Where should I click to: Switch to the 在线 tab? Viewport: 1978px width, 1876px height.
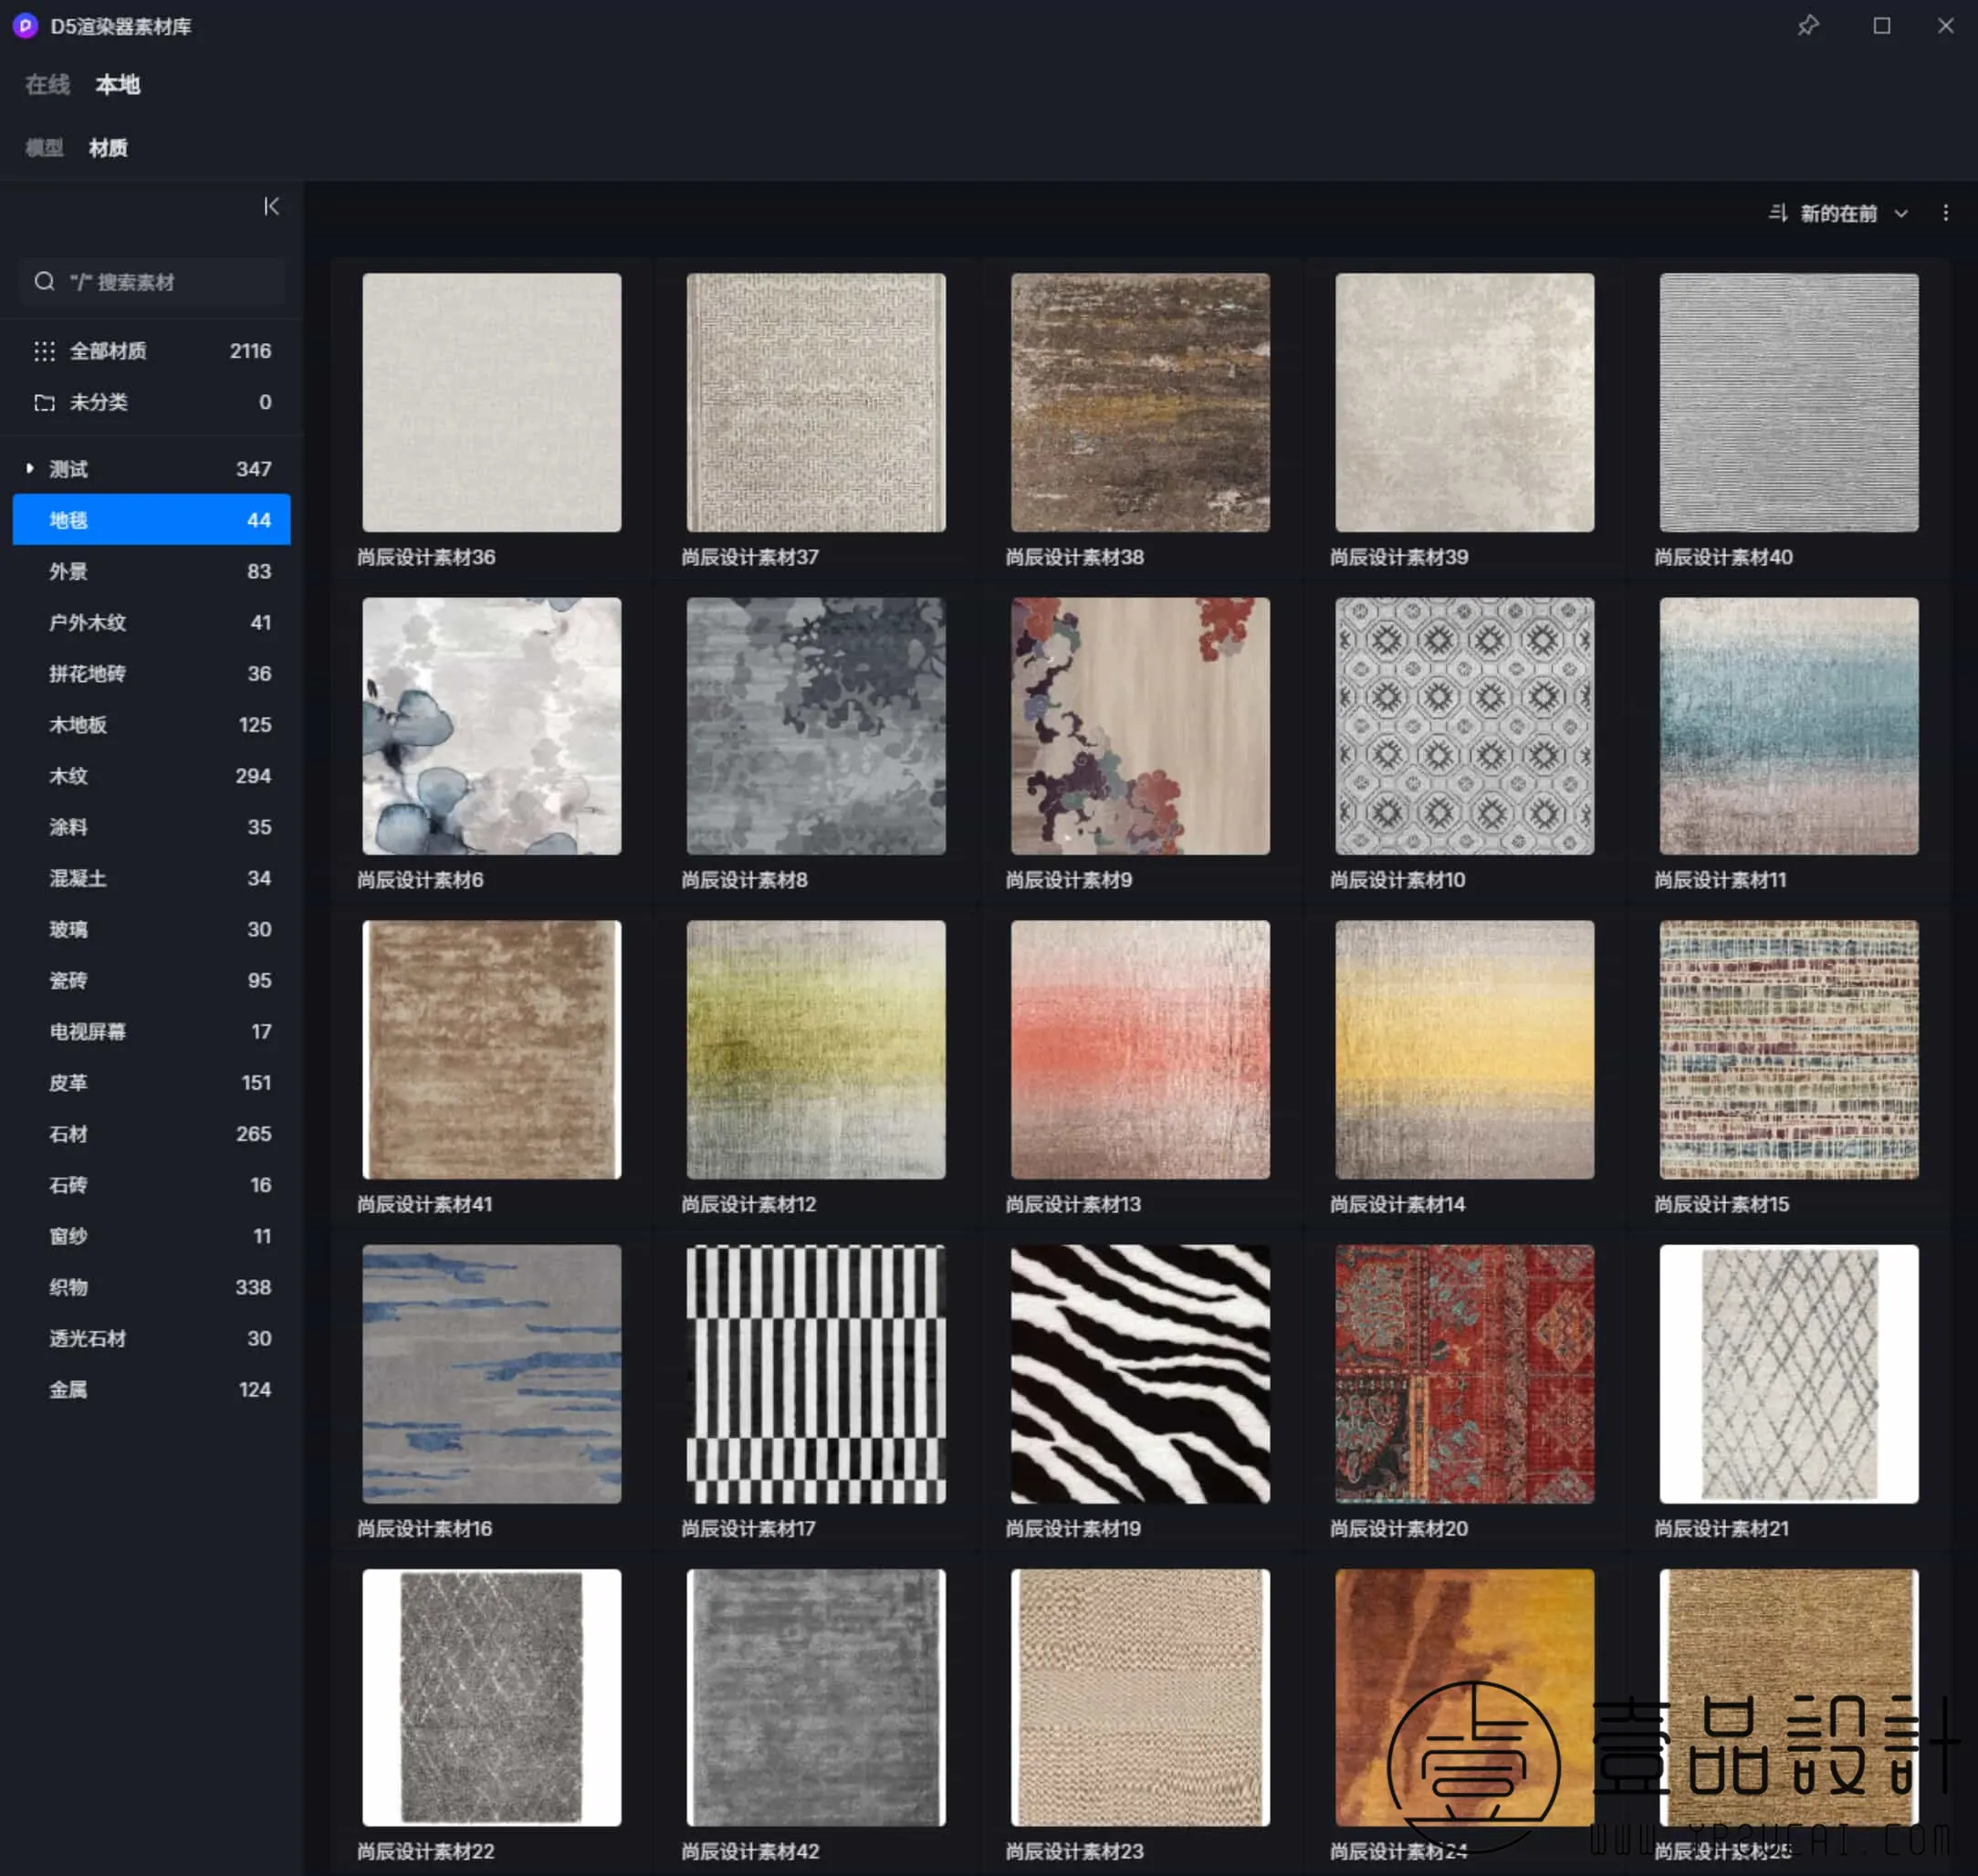tap(47, 85)
